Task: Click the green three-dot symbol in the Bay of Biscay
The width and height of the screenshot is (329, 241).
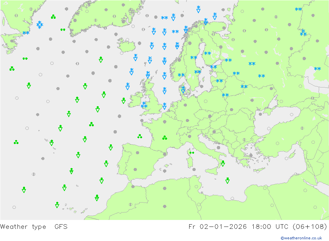Action: pos(140,136)
